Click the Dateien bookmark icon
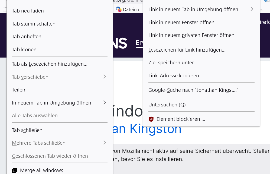 tap(119, 10)
